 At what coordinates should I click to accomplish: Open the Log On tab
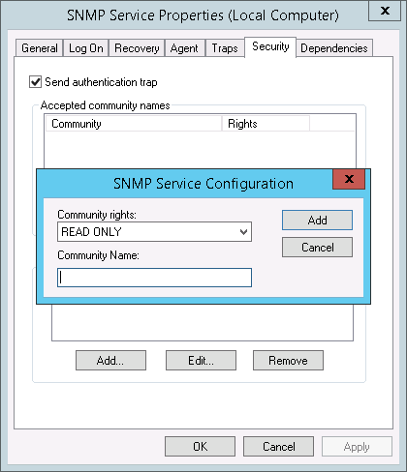(x=86, y=48)
